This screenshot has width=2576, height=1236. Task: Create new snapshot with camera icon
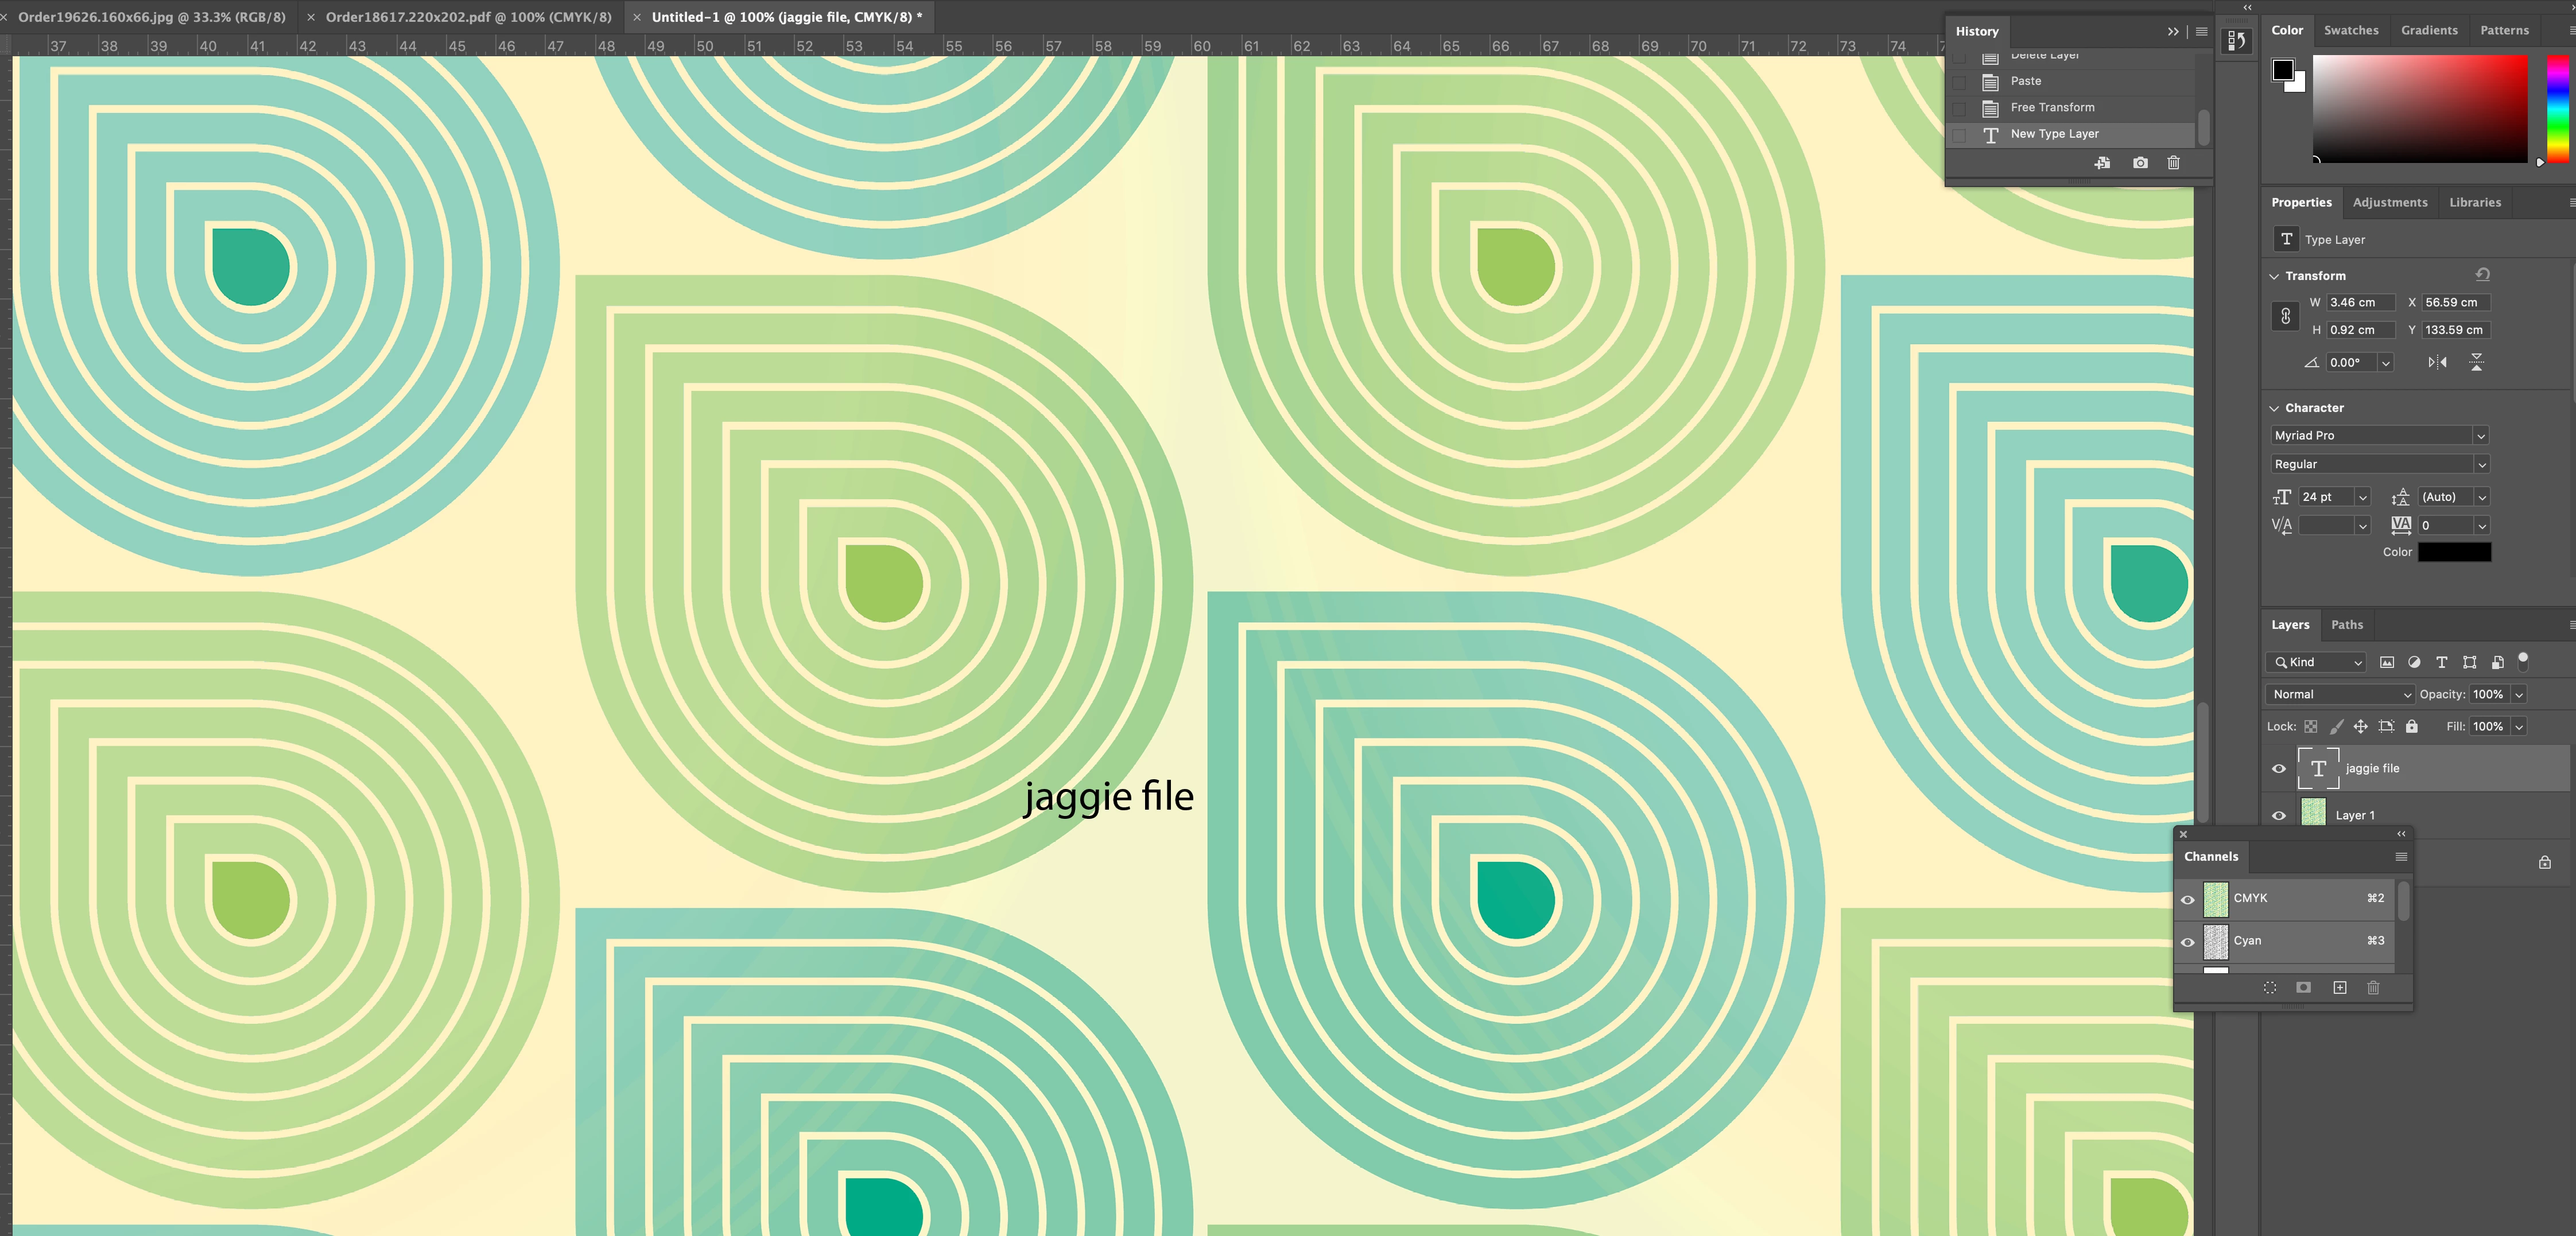pyautogui.click(x=2140, y=163)
